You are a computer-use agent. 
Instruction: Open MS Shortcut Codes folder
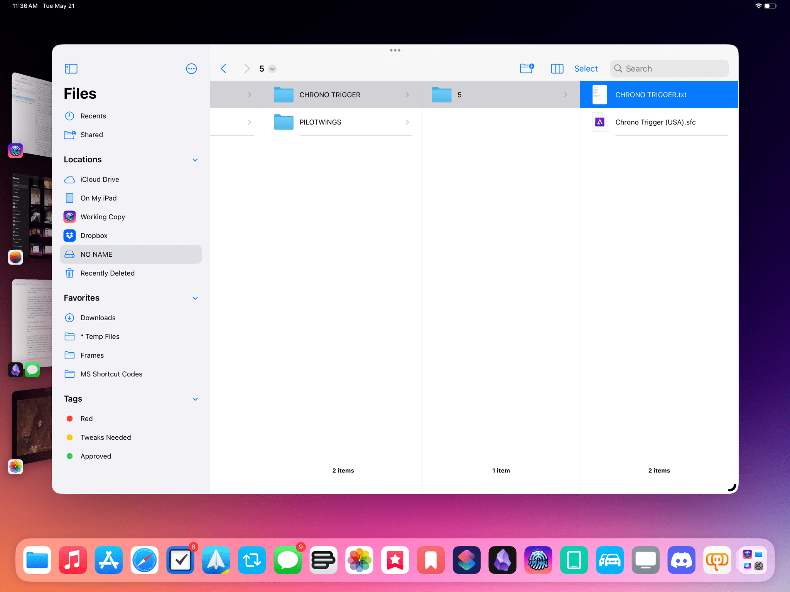[x=131, y=374]
